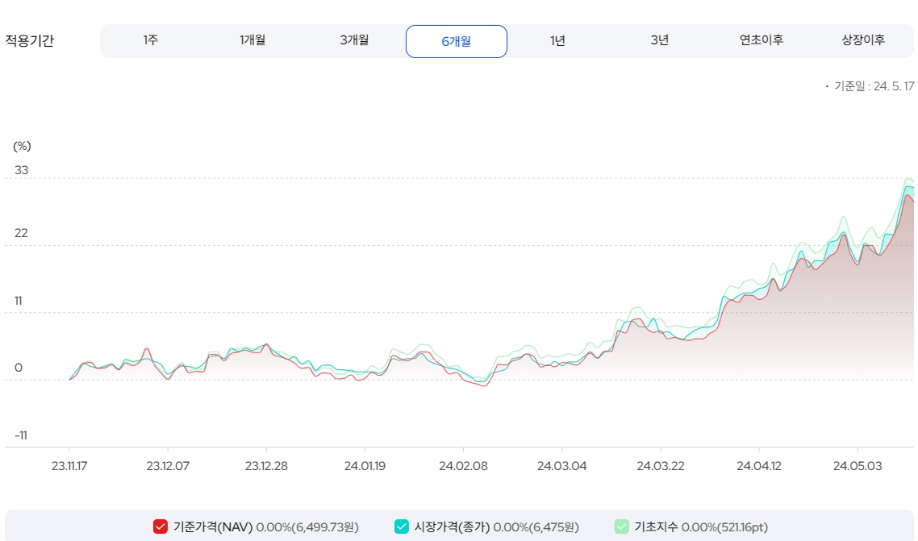Image resolution: width=918 pixels, height=541 pixels.
Task: Click the 기준일 : 24. 5. 17 text
Action: pyautogui.click(x=874, y=86)
